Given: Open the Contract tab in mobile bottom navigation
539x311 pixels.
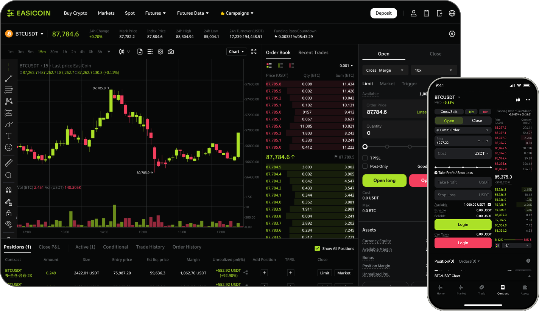Looking at the screenshot, I should point(503,290).
